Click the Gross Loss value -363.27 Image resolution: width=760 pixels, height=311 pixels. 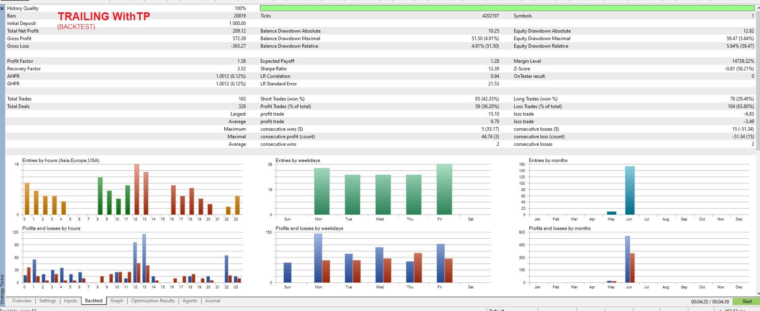(238, 46)
